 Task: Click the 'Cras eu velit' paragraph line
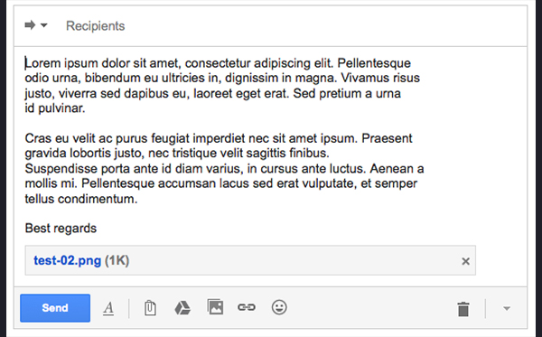coord(219,138)
